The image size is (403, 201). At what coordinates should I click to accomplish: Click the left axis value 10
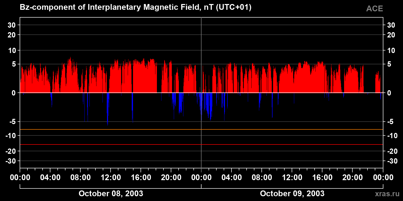(x=12, y=51)
